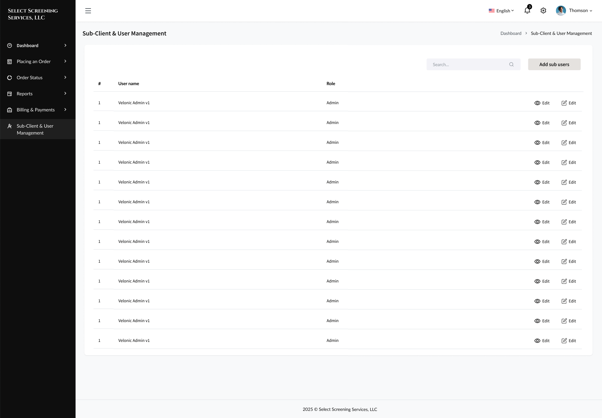Click the # column header
602x418 pixels.
100,84
